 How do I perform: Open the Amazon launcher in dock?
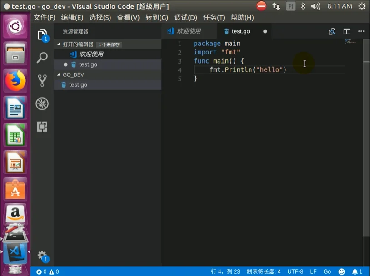click(x=15, y=213)
